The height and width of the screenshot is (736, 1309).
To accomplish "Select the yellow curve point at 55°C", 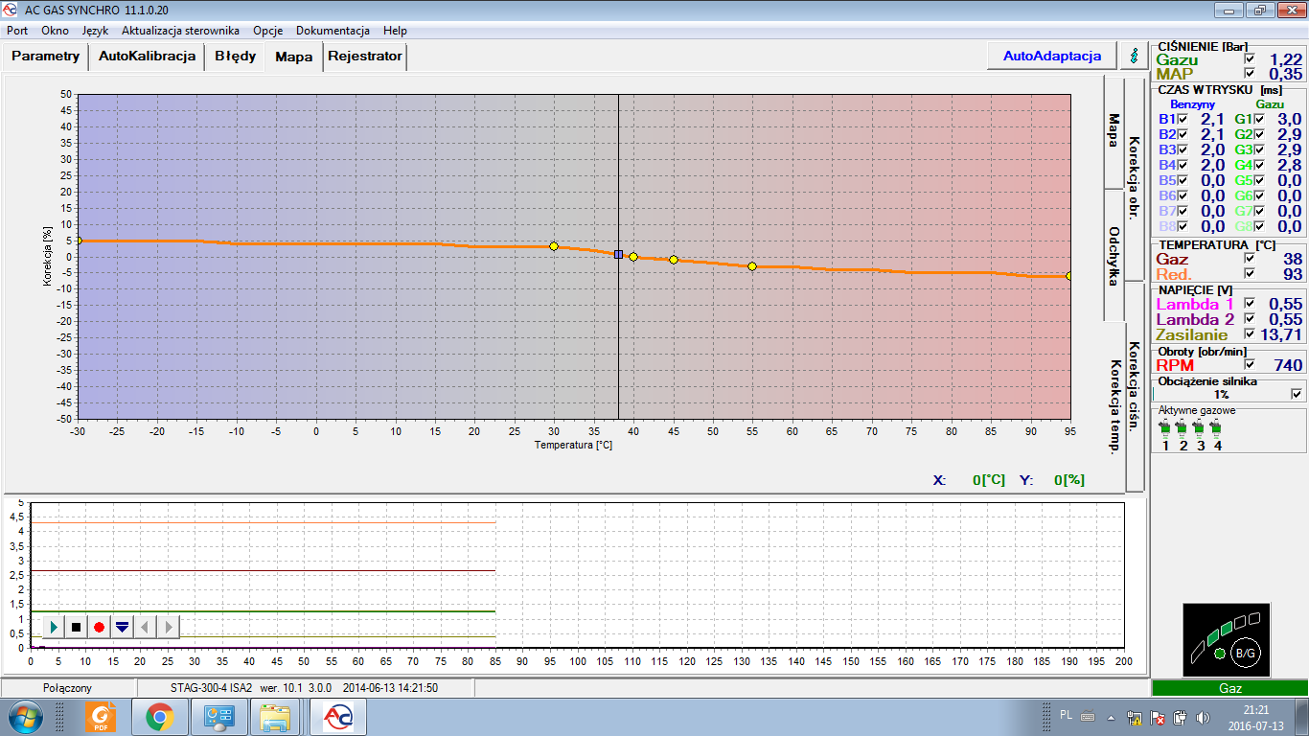I will [752, 266].
